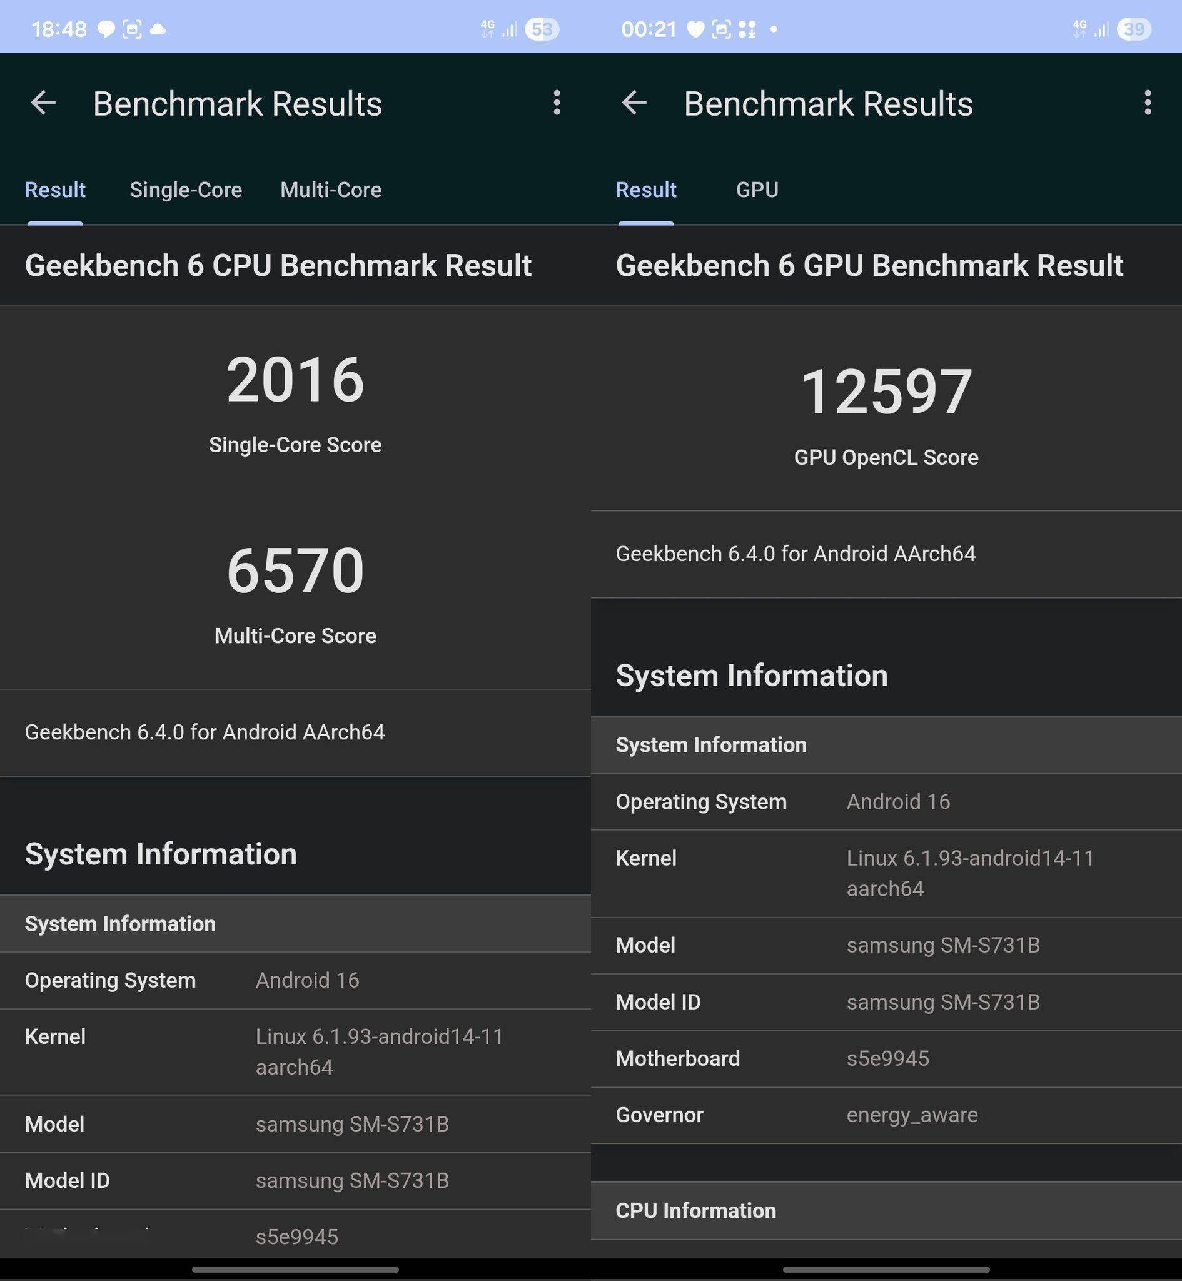The image size is (1182, 1281).
Task: Tap signal strength icon in left status bar
Action: (509, 29)
